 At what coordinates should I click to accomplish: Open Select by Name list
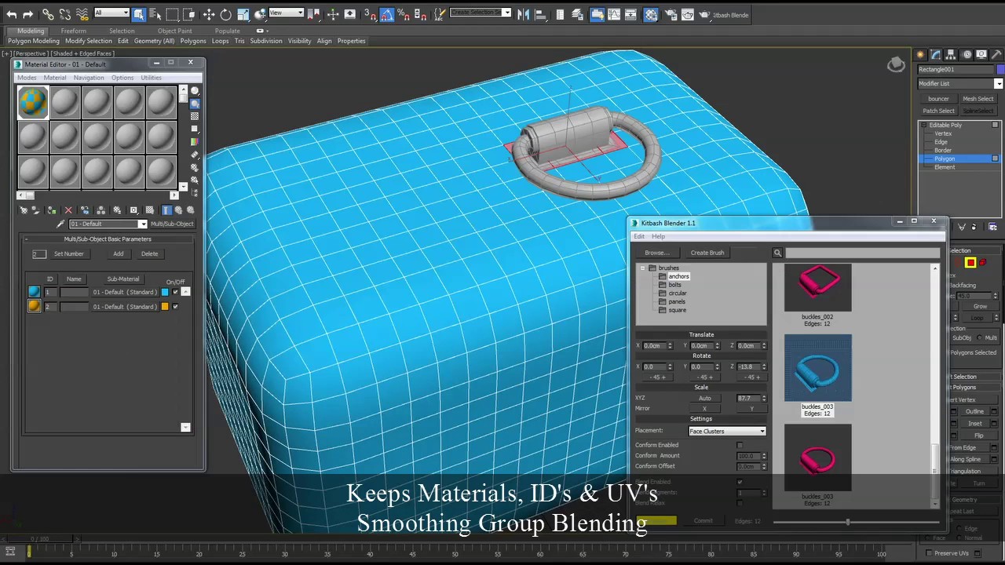pyautogui.click(x=155, y=14)
